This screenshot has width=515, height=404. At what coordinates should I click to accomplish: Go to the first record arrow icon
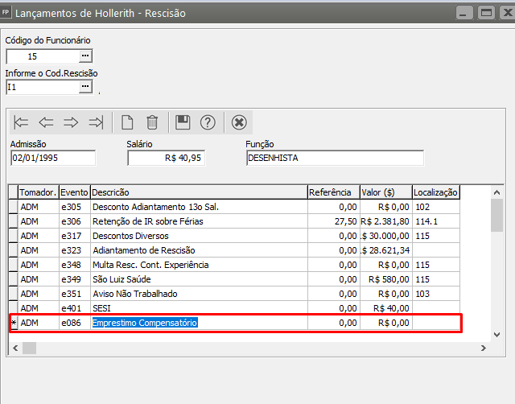coord(22,122)
